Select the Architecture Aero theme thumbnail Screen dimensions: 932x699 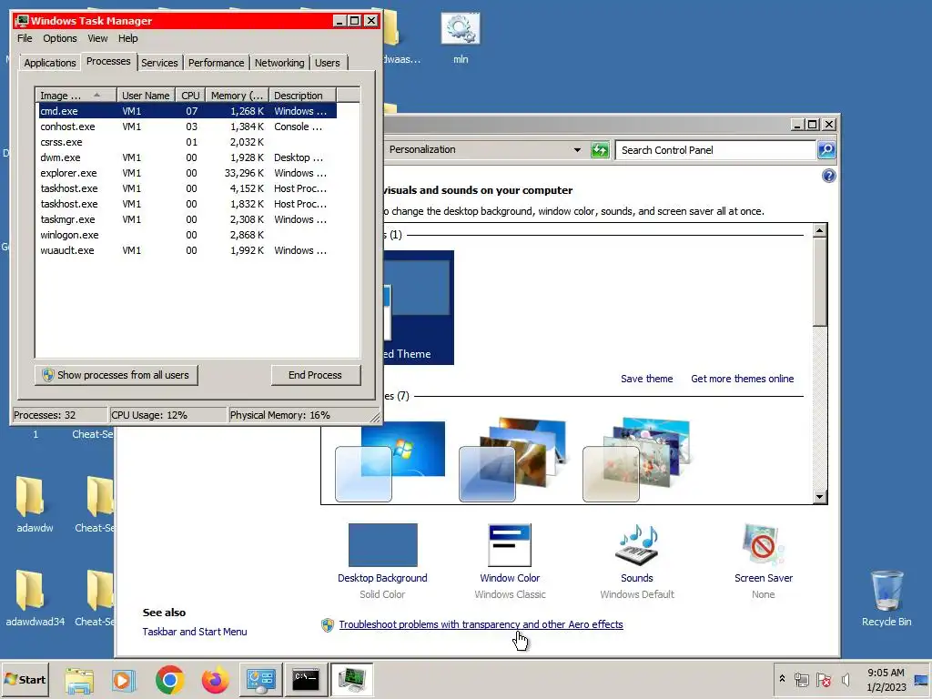pos(513,460)
